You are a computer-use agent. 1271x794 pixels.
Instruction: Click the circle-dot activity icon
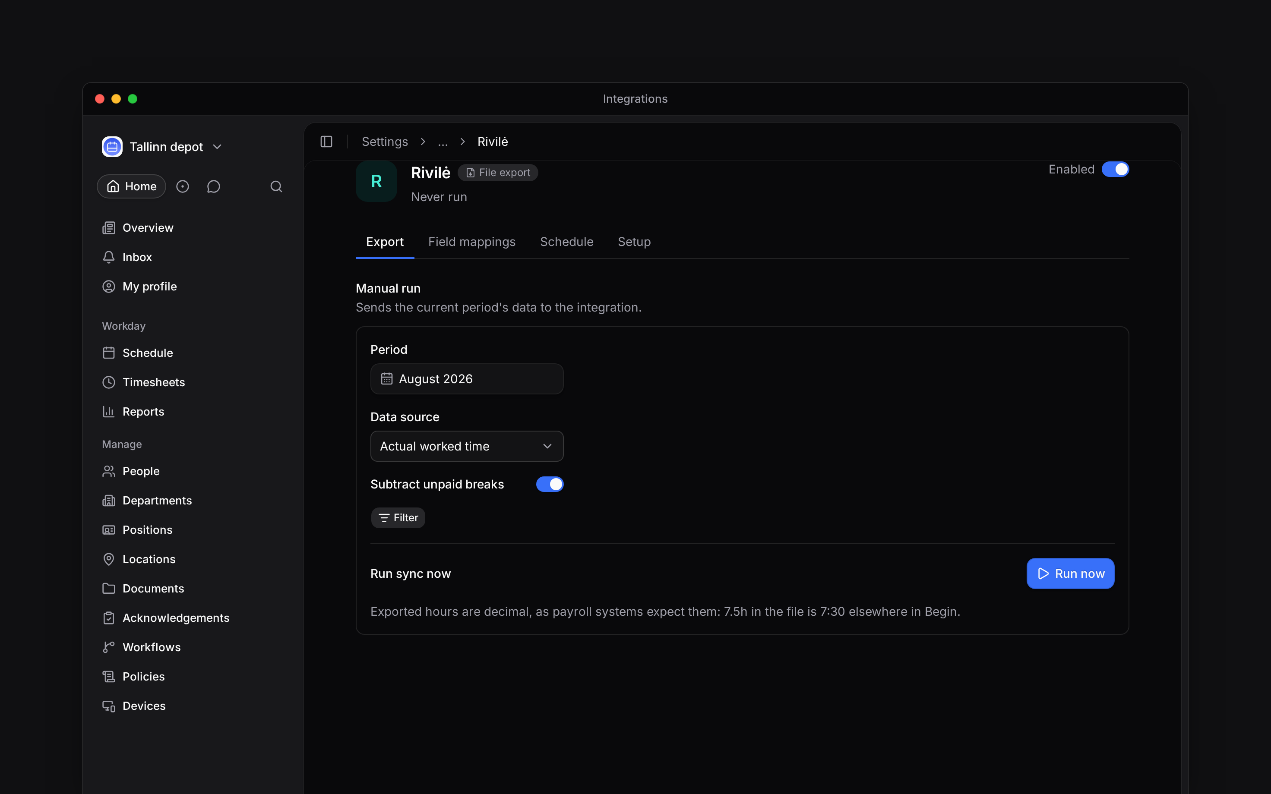[x=182, y=186]
